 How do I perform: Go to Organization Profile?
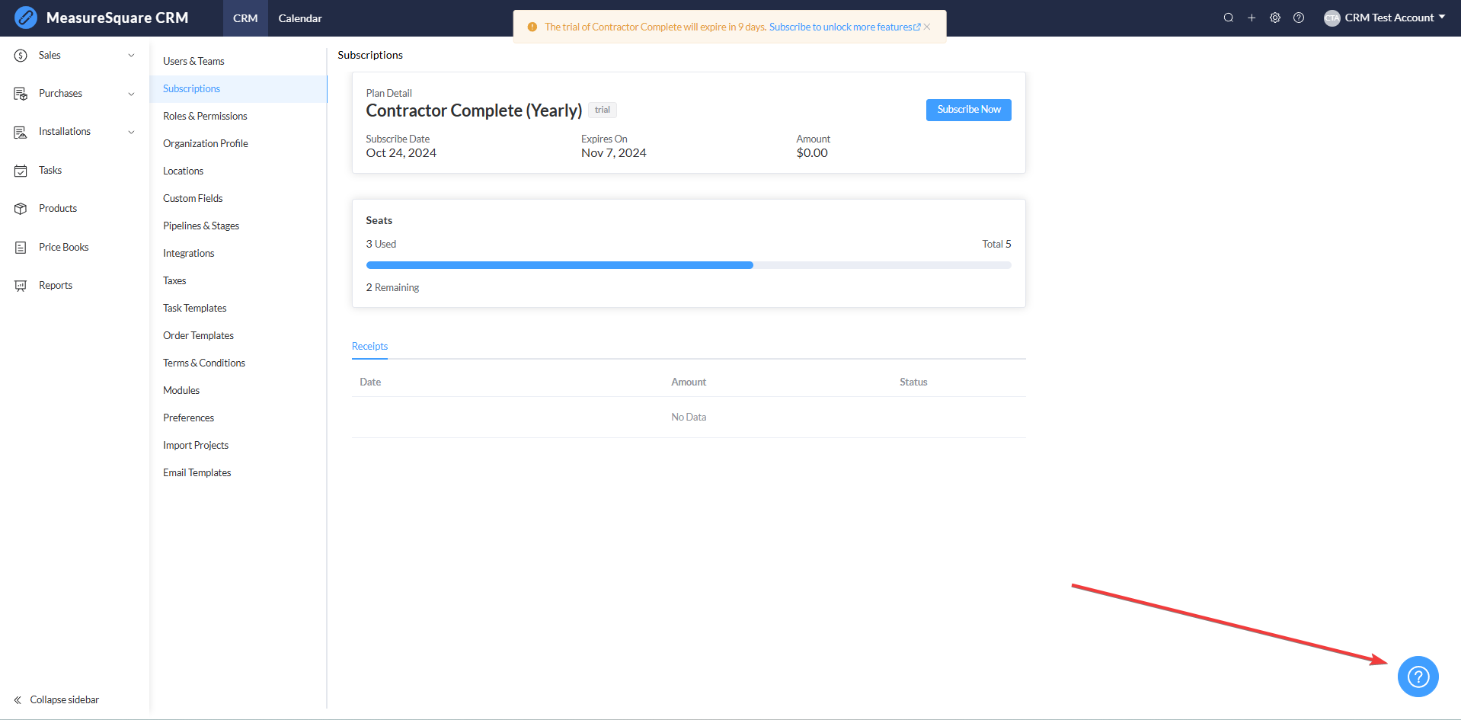click(x=238, y=144)
